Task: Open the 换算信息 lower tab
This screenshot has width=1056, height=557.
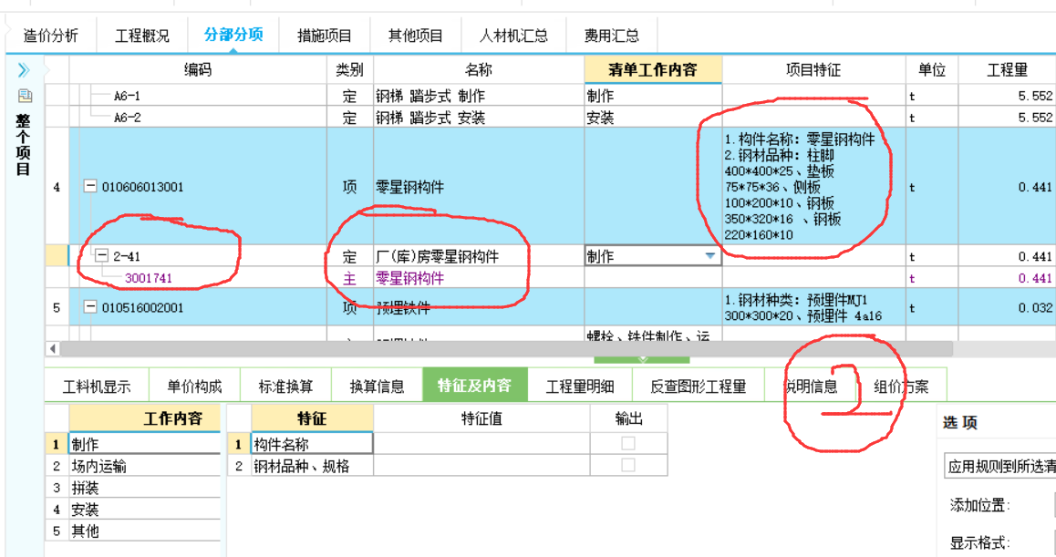Action: click(x=377, y=386)
